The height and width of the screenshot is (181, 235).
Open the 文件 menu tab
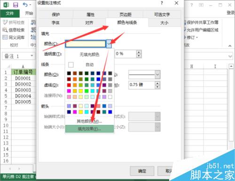pyautogui.click(x=10, y=13)
